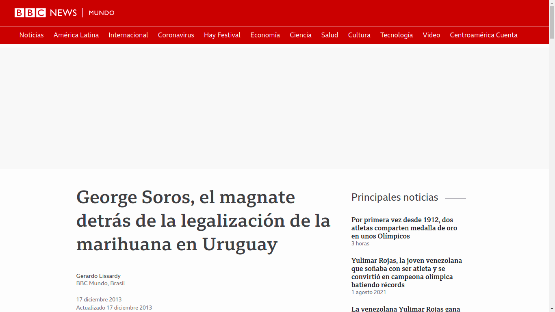Click the George Soros article headline
Viewport: 555px width, 312px height.
pos(203,221)
